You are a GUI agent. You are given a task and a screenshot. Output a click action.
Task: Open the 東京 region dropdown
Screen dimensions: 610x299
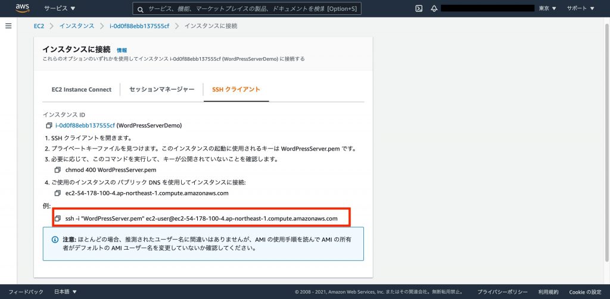(547, 8)
